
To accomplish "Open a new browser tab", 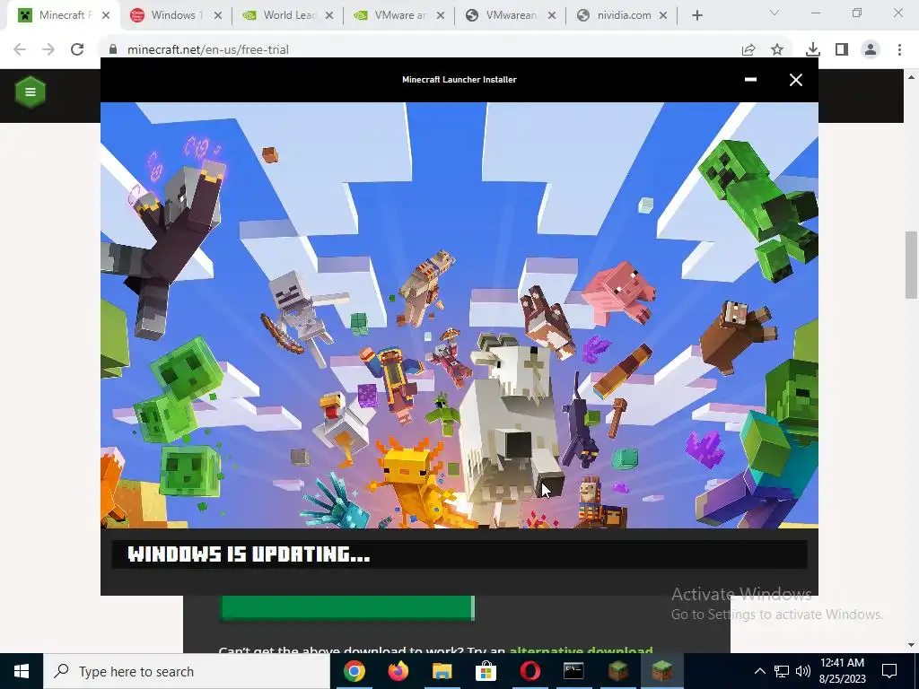I will 696,16.
